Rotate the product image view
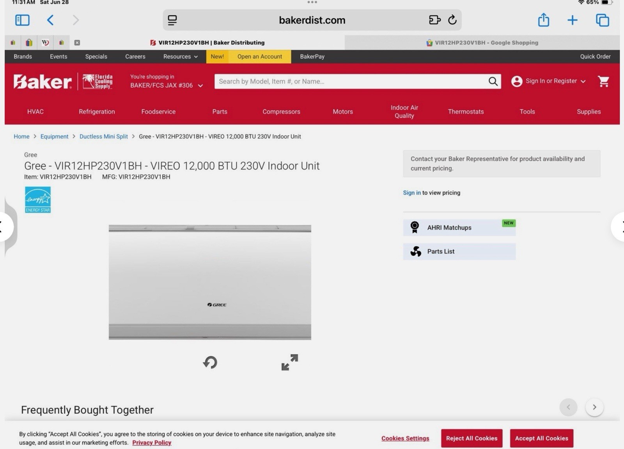This screenshot has width=624, height=449. tap(210, 362)
